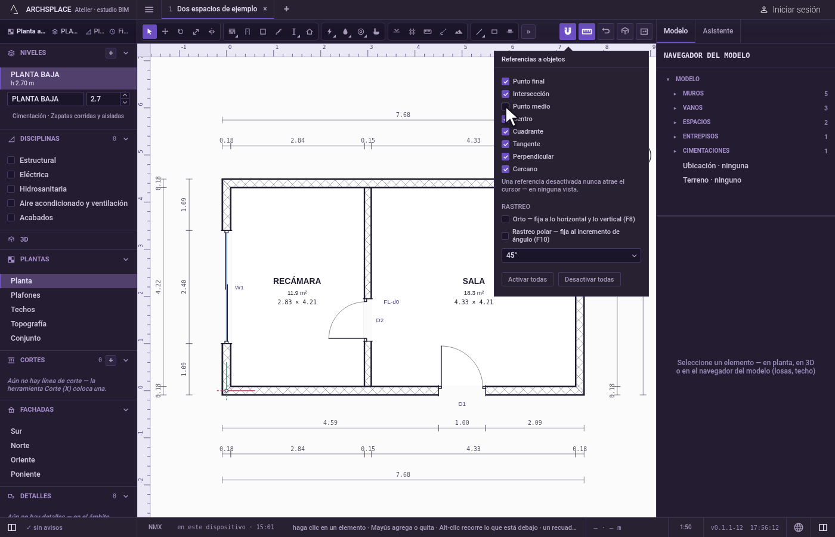
Task: Click the PLANTA BAJA height field 2.7
Action: tap(103, 99)
